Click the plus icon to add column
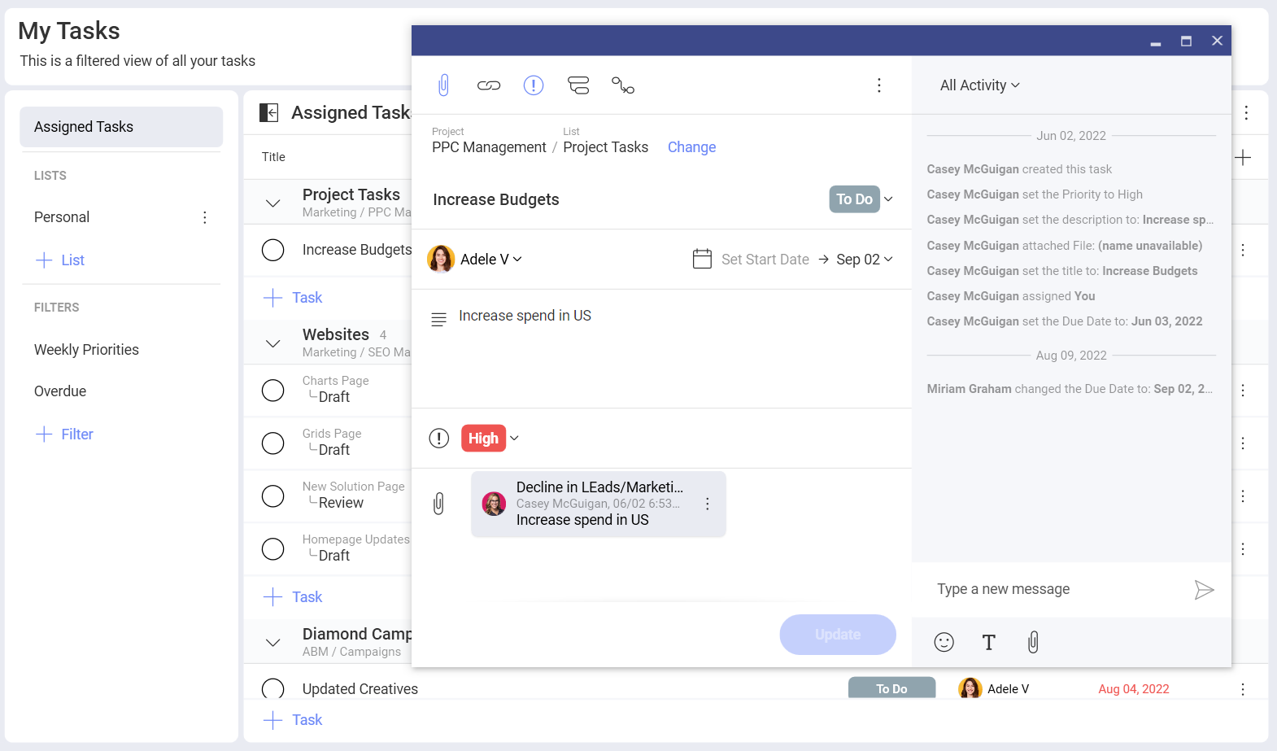Viewport: 1277px width, 751px height. tap(1243, 158)
